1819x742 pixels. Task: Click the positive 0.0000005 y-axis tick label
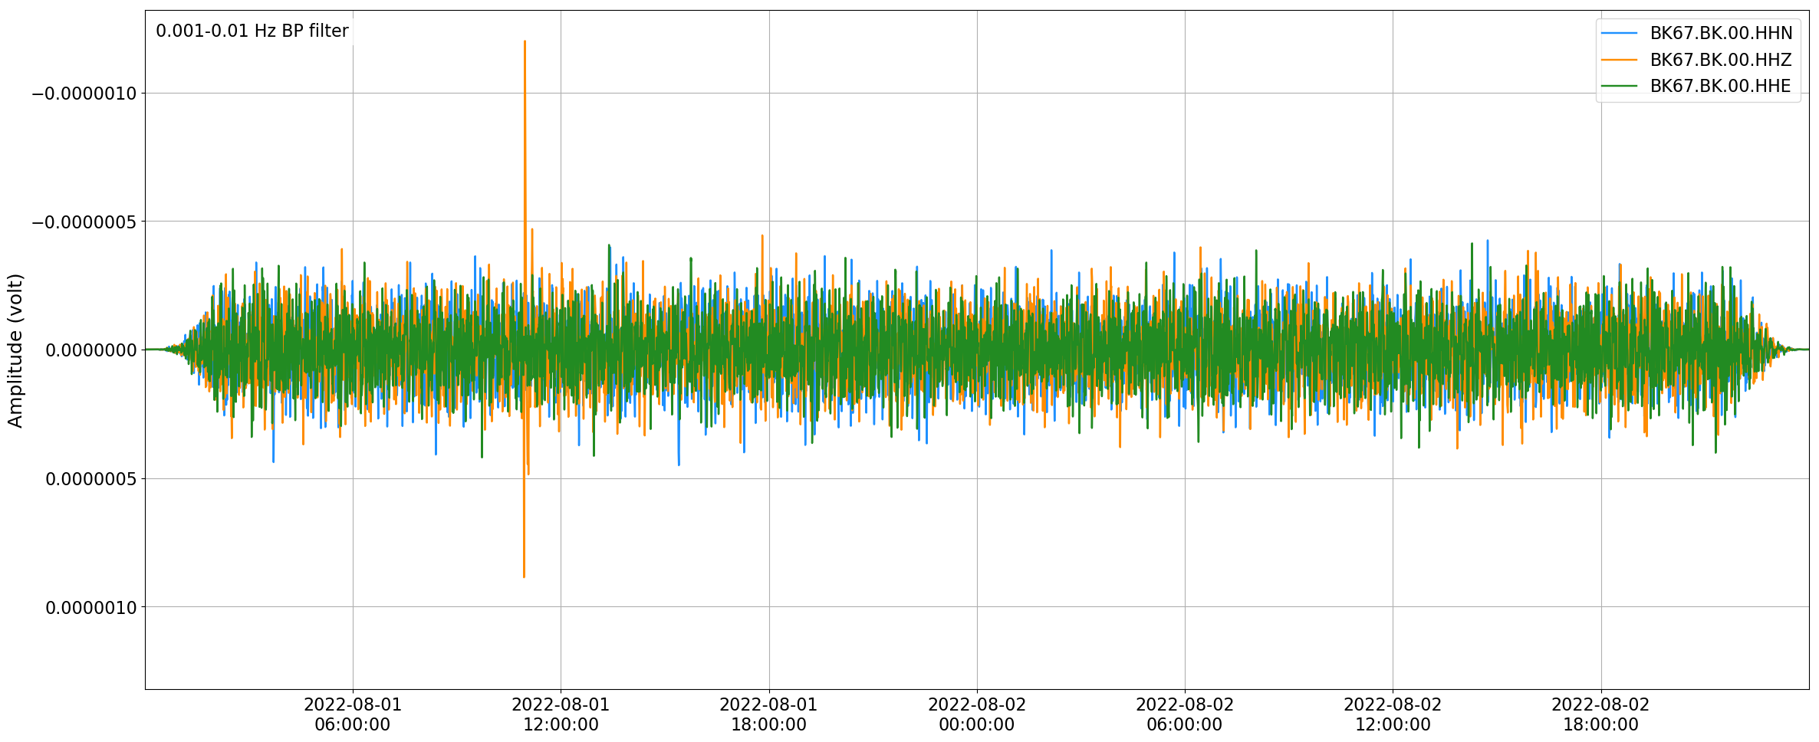click(91, 479)
